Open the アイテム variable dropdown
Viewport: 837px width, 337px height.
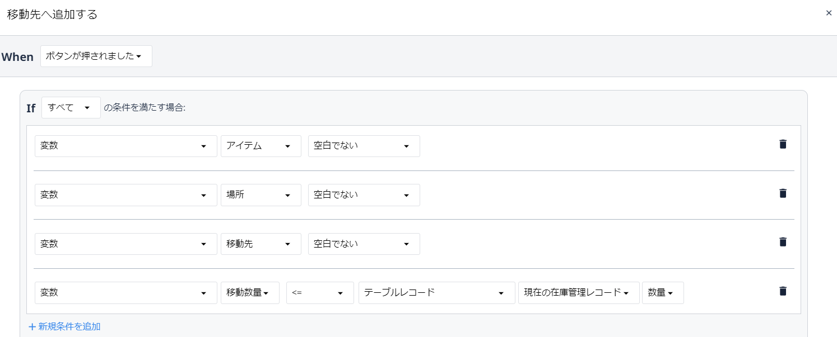point(261,146)
